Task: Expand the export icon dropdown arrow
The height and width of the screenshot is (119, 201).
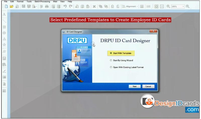Action: 36,6
